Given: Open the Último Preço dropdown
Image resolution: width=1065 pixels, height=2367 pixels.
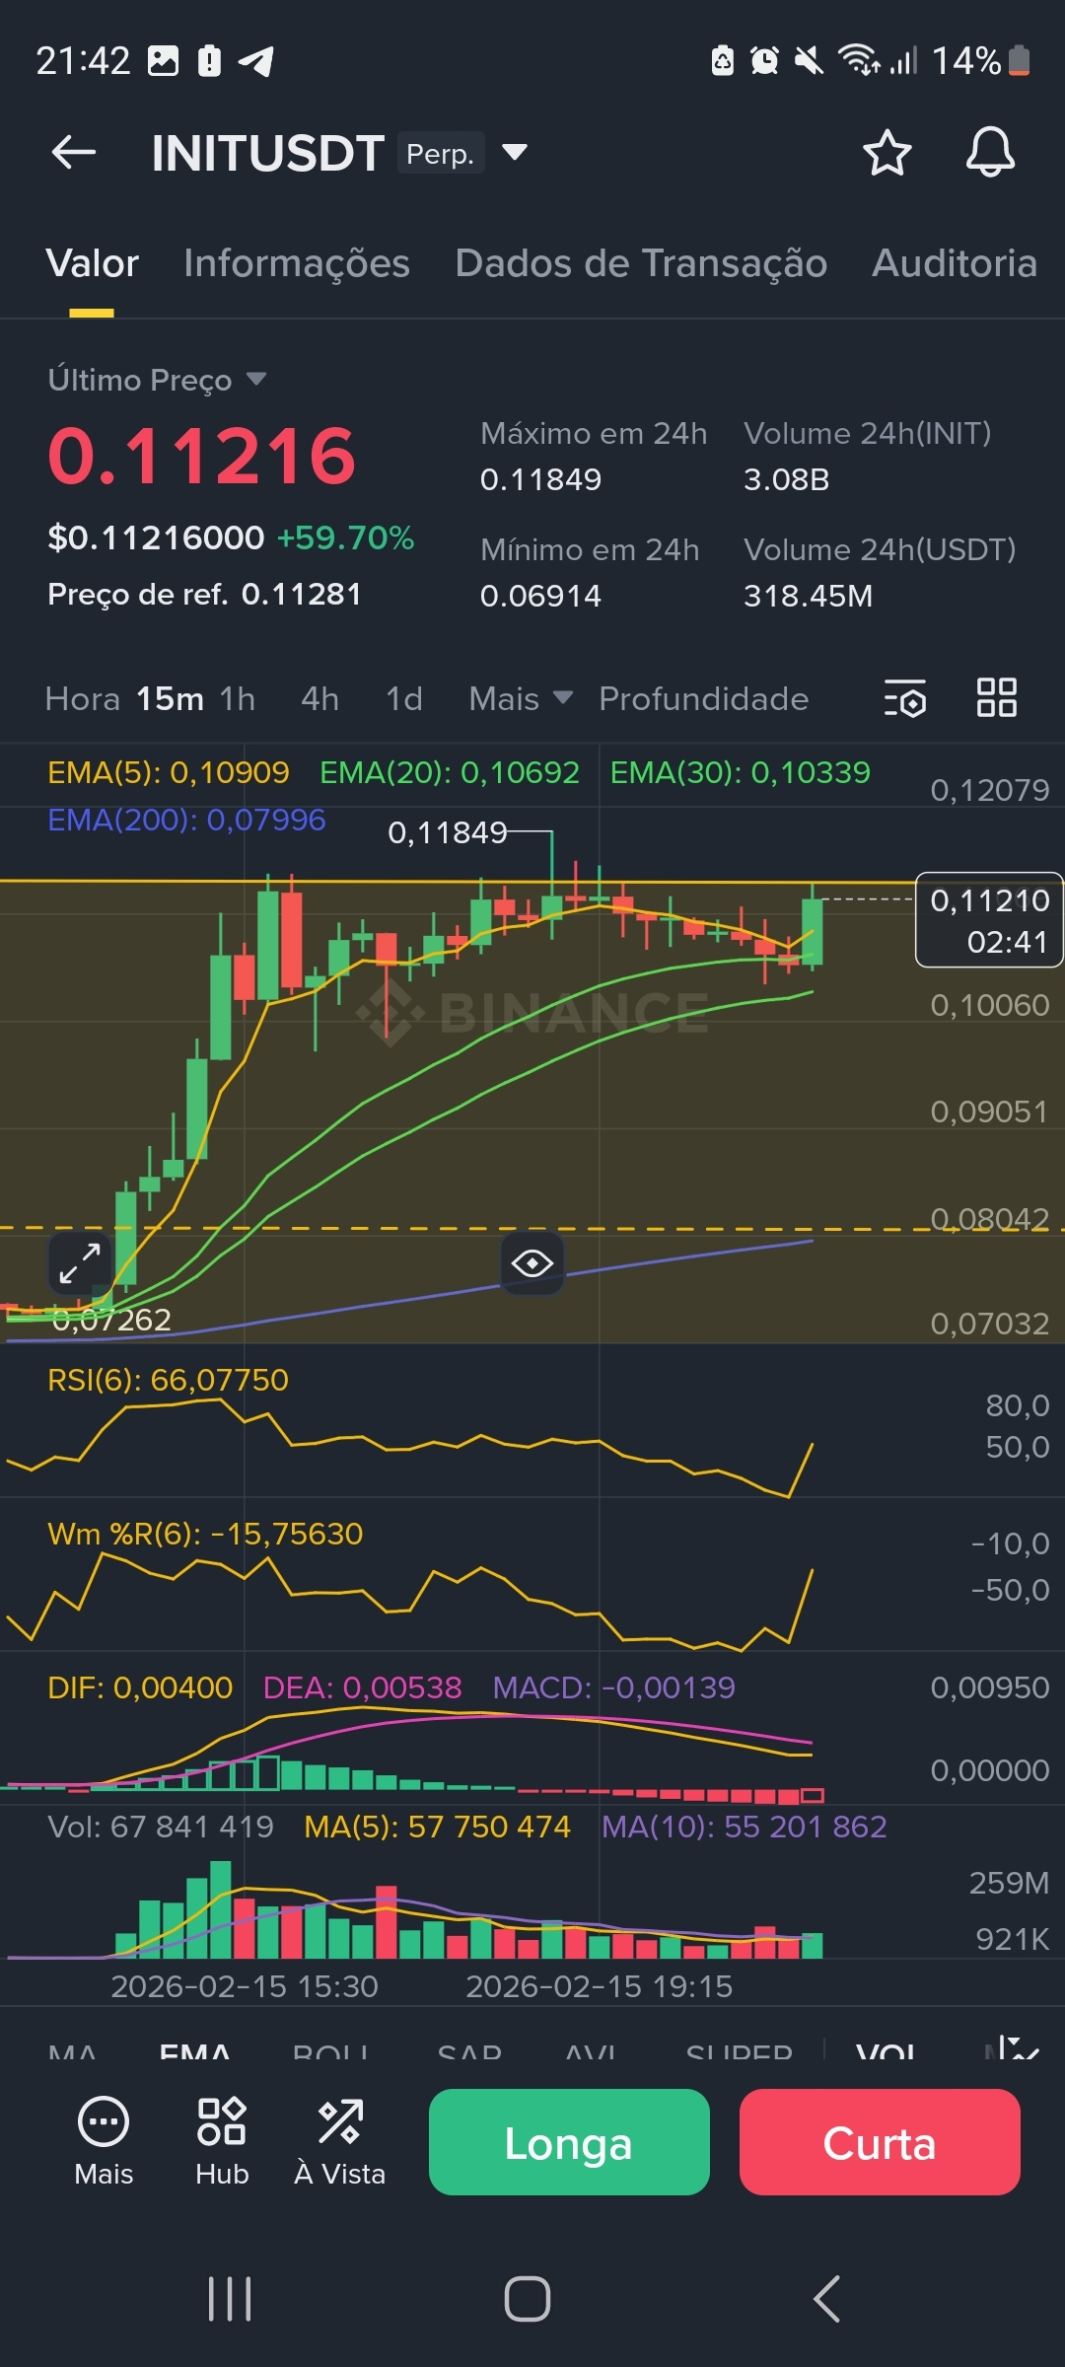Looking at the screenshot, I should coord(158,380).
